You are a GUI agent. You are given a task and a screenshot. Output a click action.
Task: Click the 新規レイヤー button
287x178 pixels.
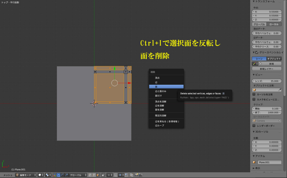tap(267, 69)
